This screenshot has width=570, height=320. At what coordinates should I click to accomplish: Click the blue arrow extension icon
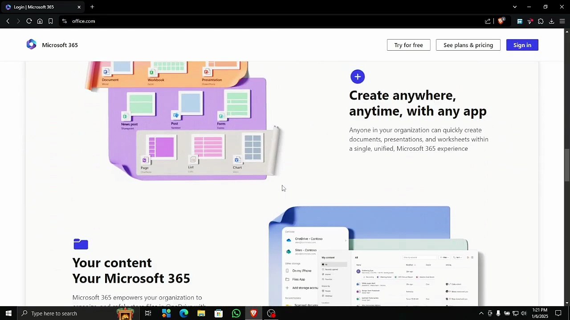(x=520, y=21)
